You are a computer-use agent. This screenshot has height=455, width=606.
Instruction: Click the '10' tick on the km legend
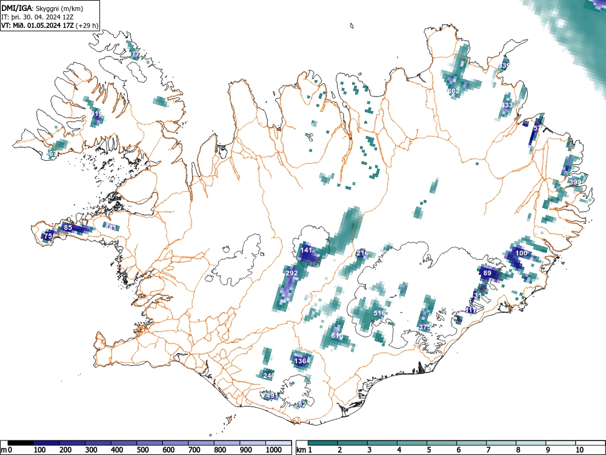[579, 450]
